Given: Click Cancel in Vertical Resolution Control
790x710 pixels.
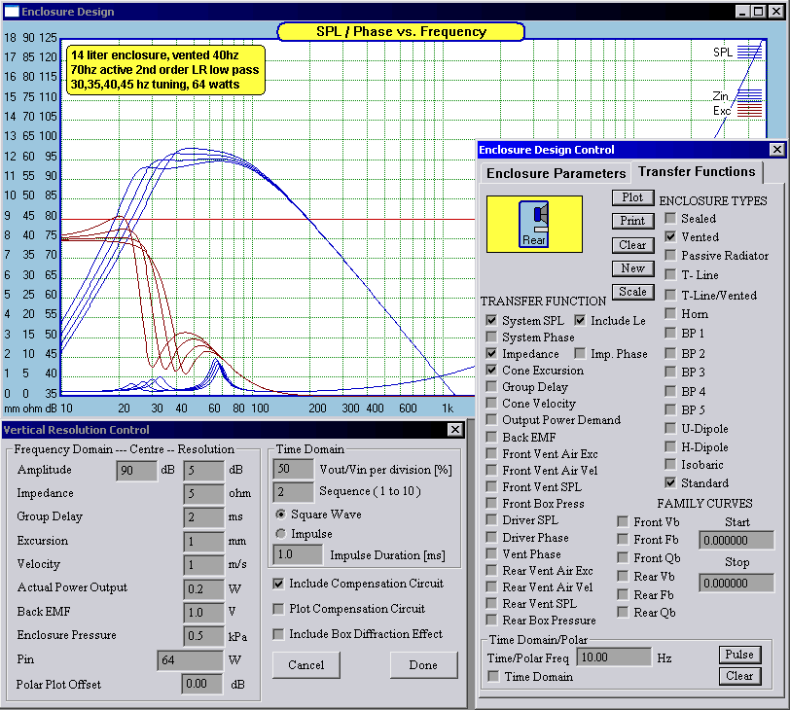Looking at the screenshot, I should point(305,665).
